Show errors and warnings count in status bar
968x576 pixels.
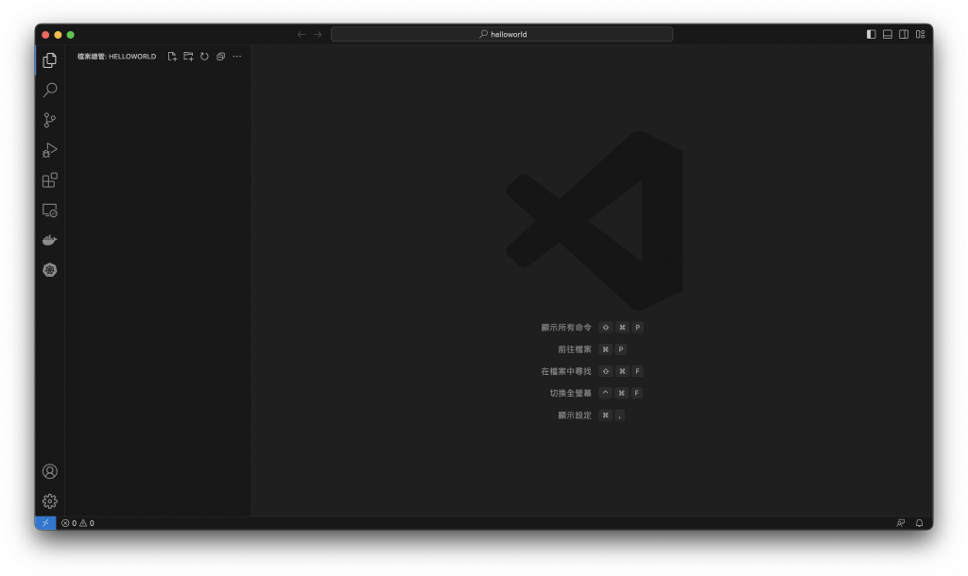(x=78, y=523)
